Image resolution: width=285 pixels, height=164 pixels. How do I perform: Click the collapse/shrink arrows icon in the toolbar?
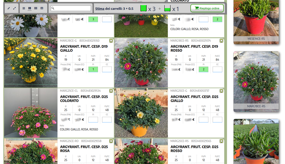(x=9, y=8)
